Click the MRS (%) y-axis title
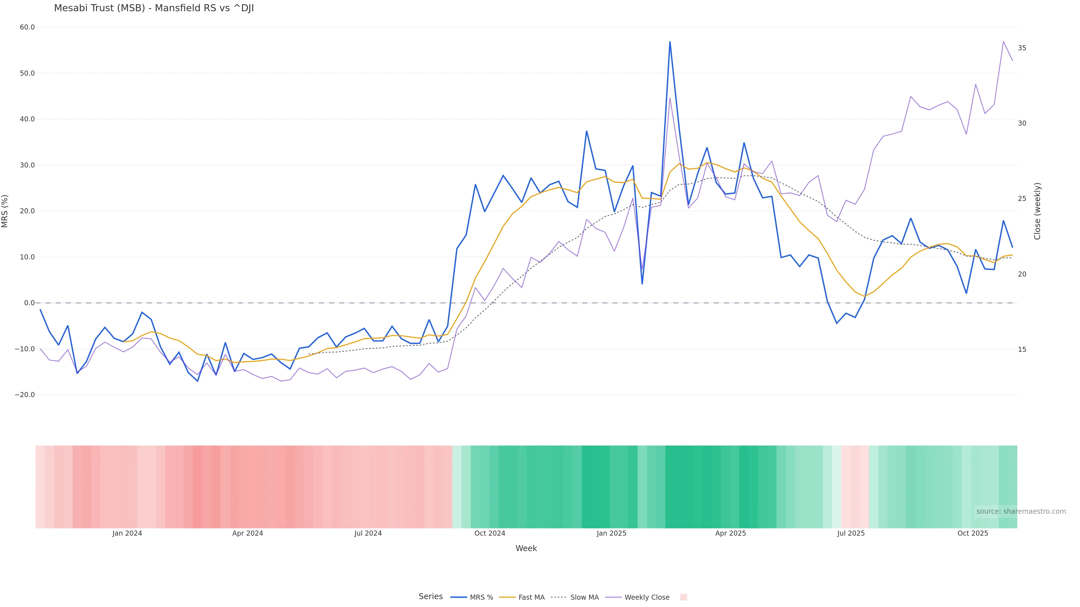The width and height of the screenshot is (1080, 607). [x=5, y=211]
